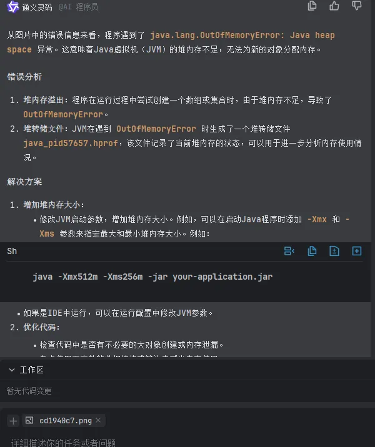Give the response a thumbs up

pyautogui.click(x=334, y=6)
